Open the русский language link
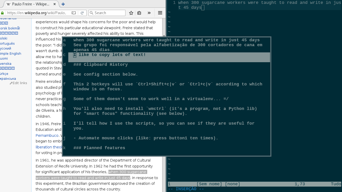Image resolution: width=342 pixels, height=192 pixels. [x=5, y=48]
